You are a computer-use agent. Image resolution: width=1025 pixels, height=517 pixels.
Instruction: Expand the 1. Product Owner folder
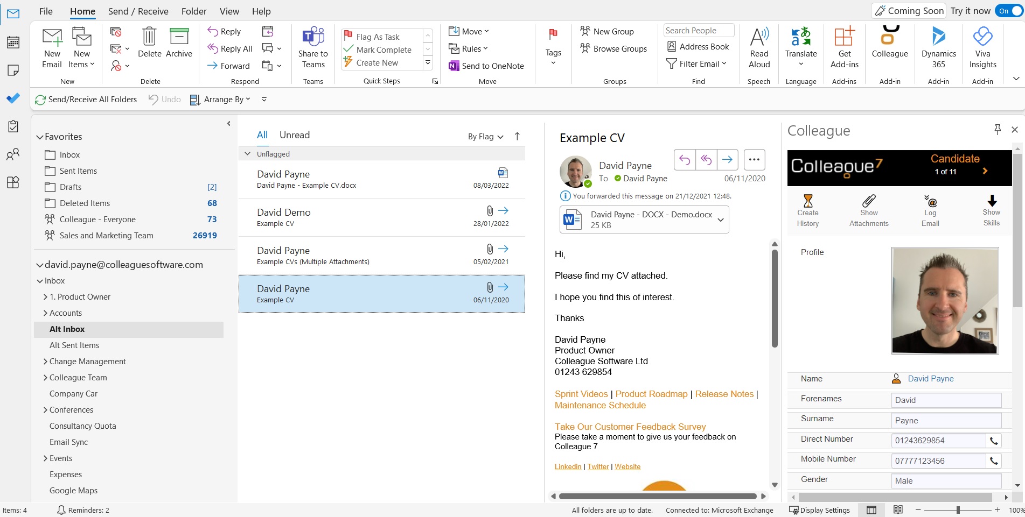45,297
